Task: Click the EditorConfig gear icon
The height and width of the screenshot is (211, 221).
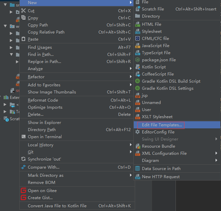Action: (x=137, y=132)
